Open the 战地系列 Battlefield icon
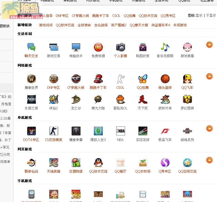 [x=187, y=131]
